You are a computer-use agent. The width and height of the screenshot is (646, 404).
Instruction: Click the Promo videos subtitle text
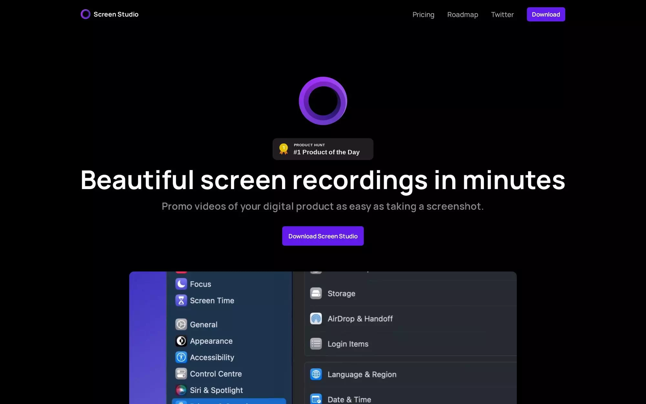coord(323,206)
